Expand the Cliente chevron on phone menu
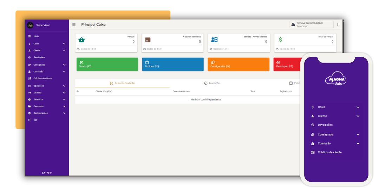 (358, 116)
